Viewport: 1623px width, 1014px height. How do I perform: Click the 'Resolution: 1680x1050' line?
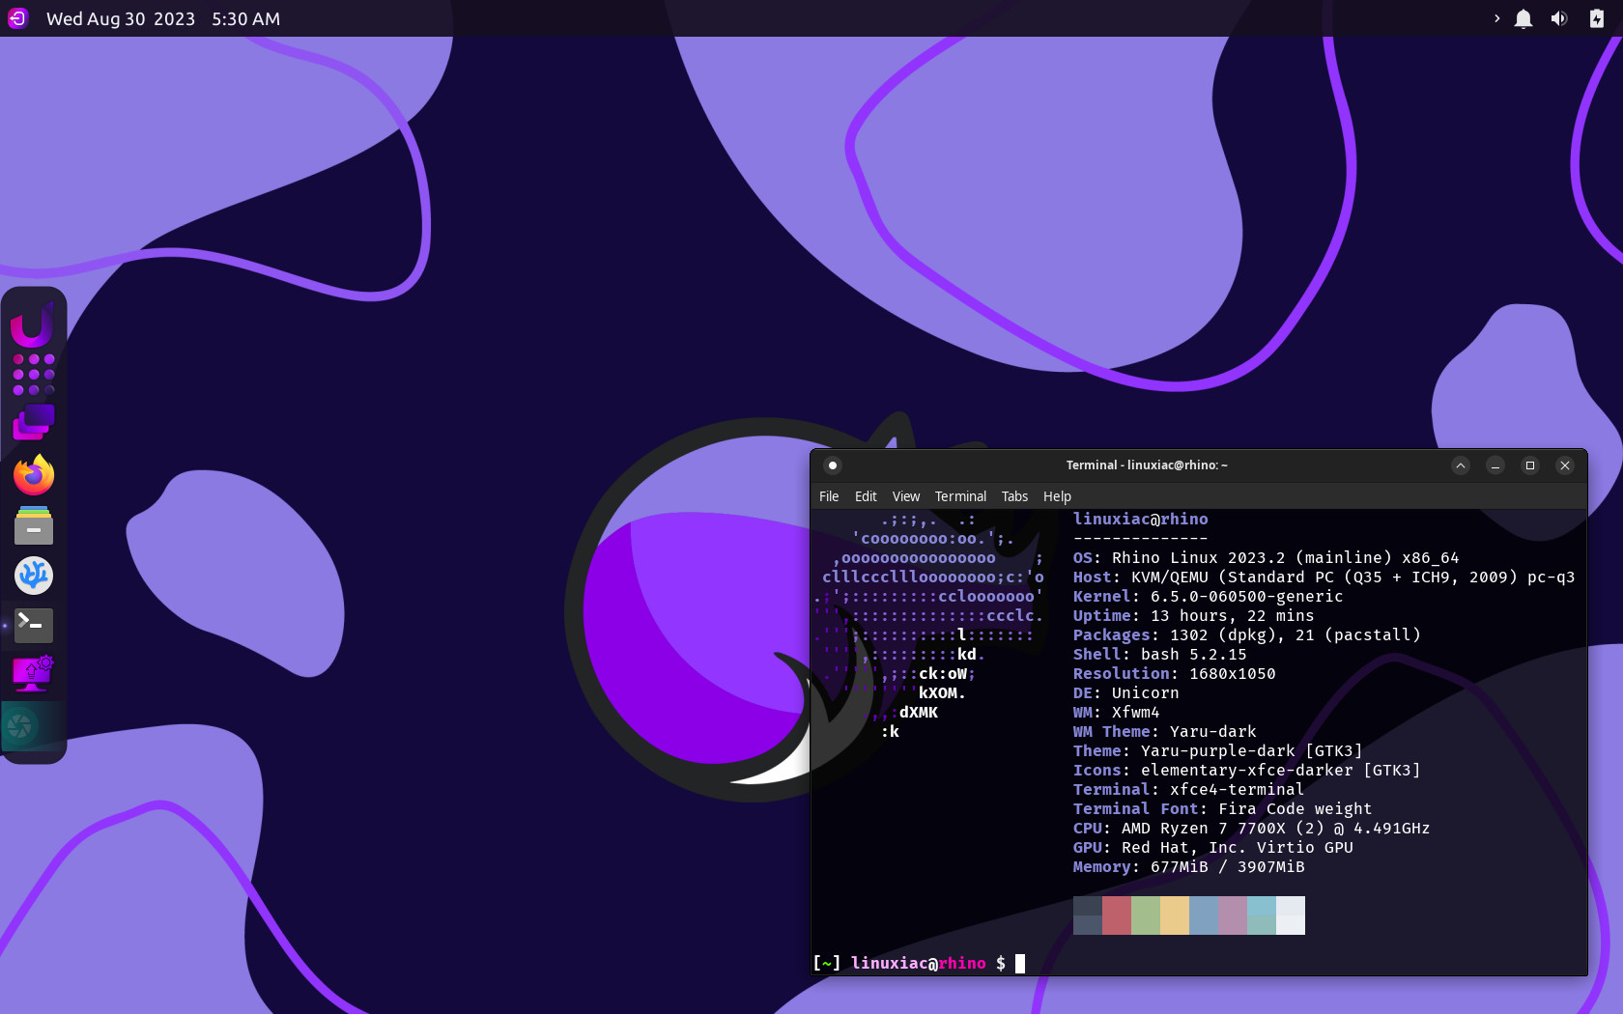(1175, 674)
